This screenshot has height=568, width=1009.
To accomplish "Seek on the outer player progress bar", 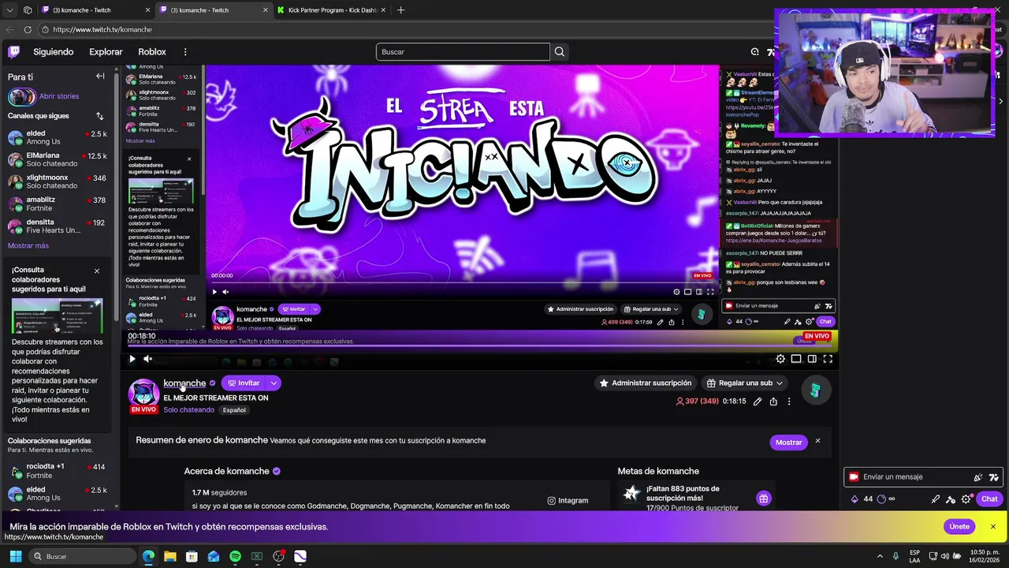I will (482, 346).
